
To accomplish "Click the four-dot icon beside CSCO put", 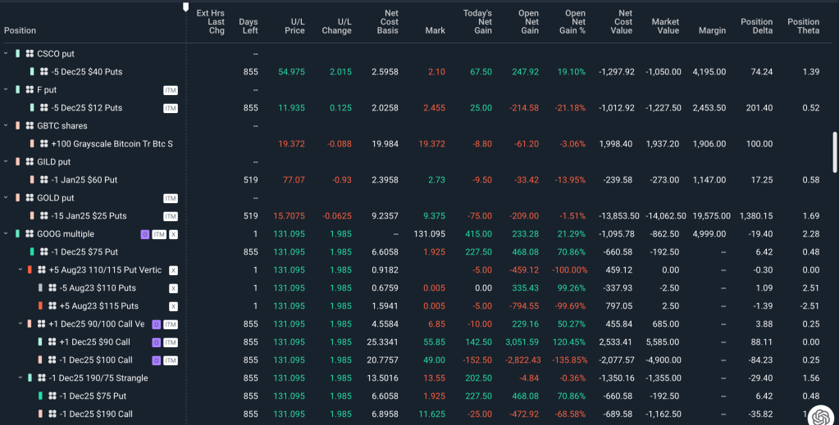I will pos(29,54).
